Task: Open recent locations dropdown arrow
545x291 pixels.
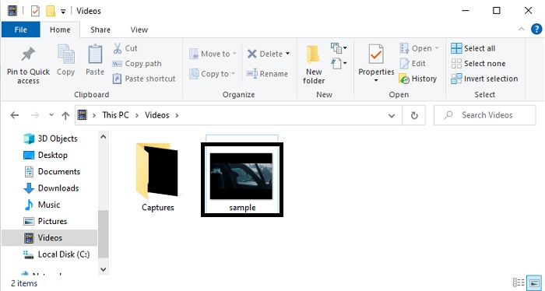Action: 51,115
